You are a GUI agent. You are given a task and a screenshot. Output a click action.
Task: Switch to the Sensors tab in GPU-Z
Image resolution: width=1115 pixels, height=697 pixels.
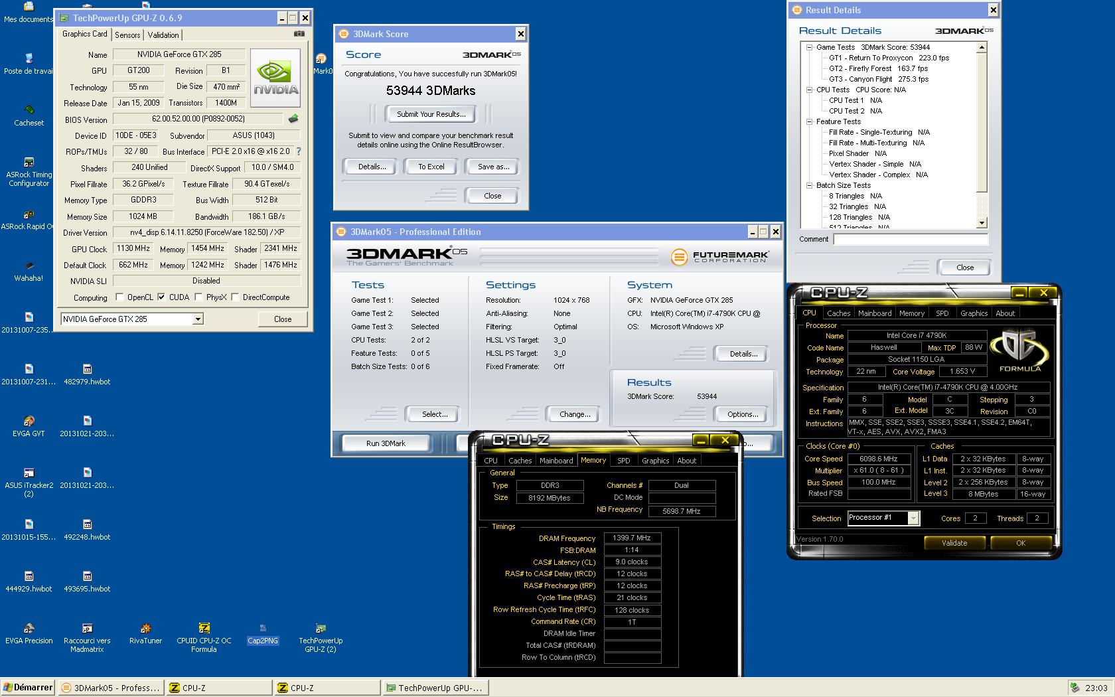[127, 35]
